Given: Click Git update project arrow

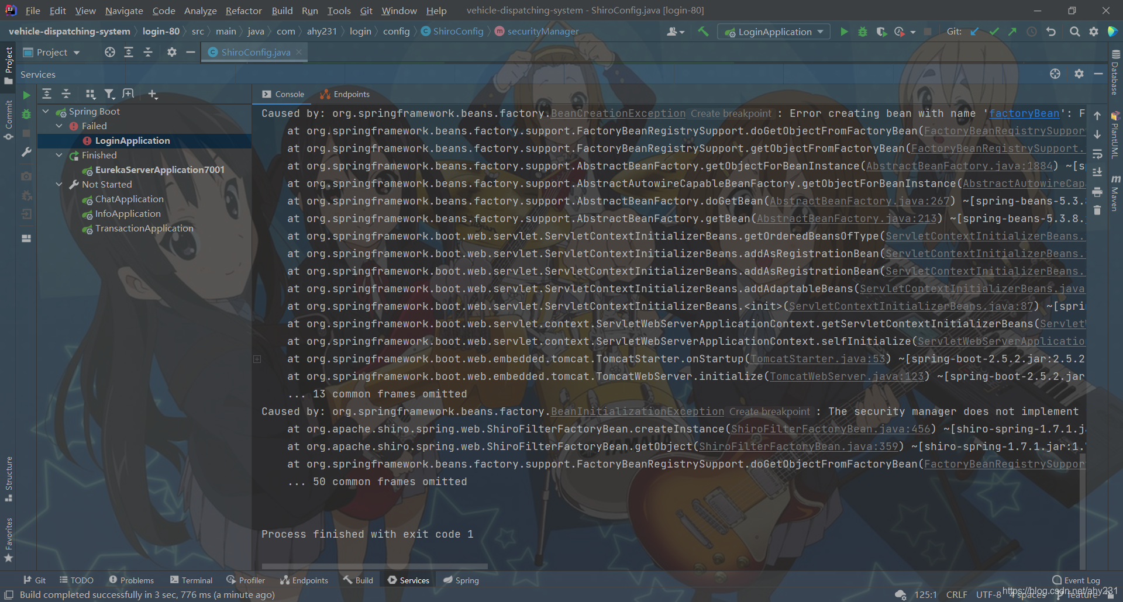Looking at the screenshot, I should 974,32.
